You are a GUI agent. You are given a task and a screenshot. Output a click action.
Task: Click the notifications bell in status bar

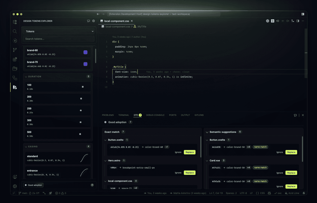point(304,193)
